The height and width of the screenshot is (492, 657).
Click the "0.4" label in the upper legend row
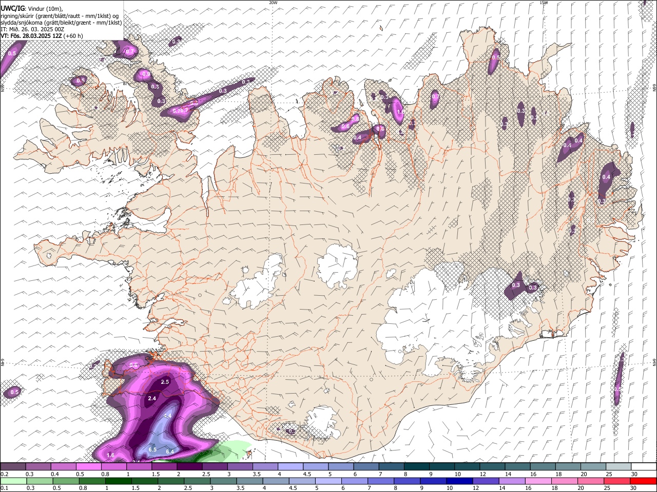click(x=55, y=474)
